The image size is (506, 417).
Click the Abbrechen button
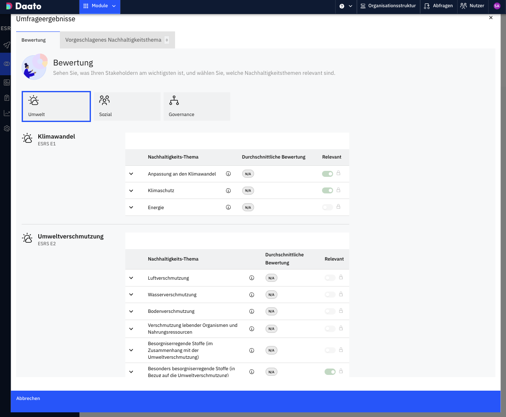[28, 398]
